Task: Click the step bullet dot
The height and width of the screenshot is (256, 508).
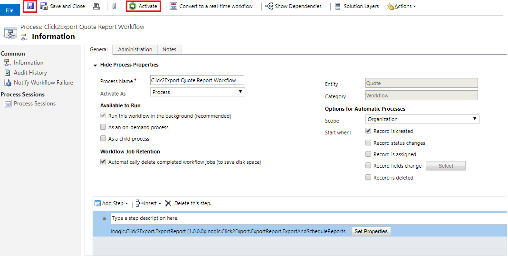Action: [105, 219]
